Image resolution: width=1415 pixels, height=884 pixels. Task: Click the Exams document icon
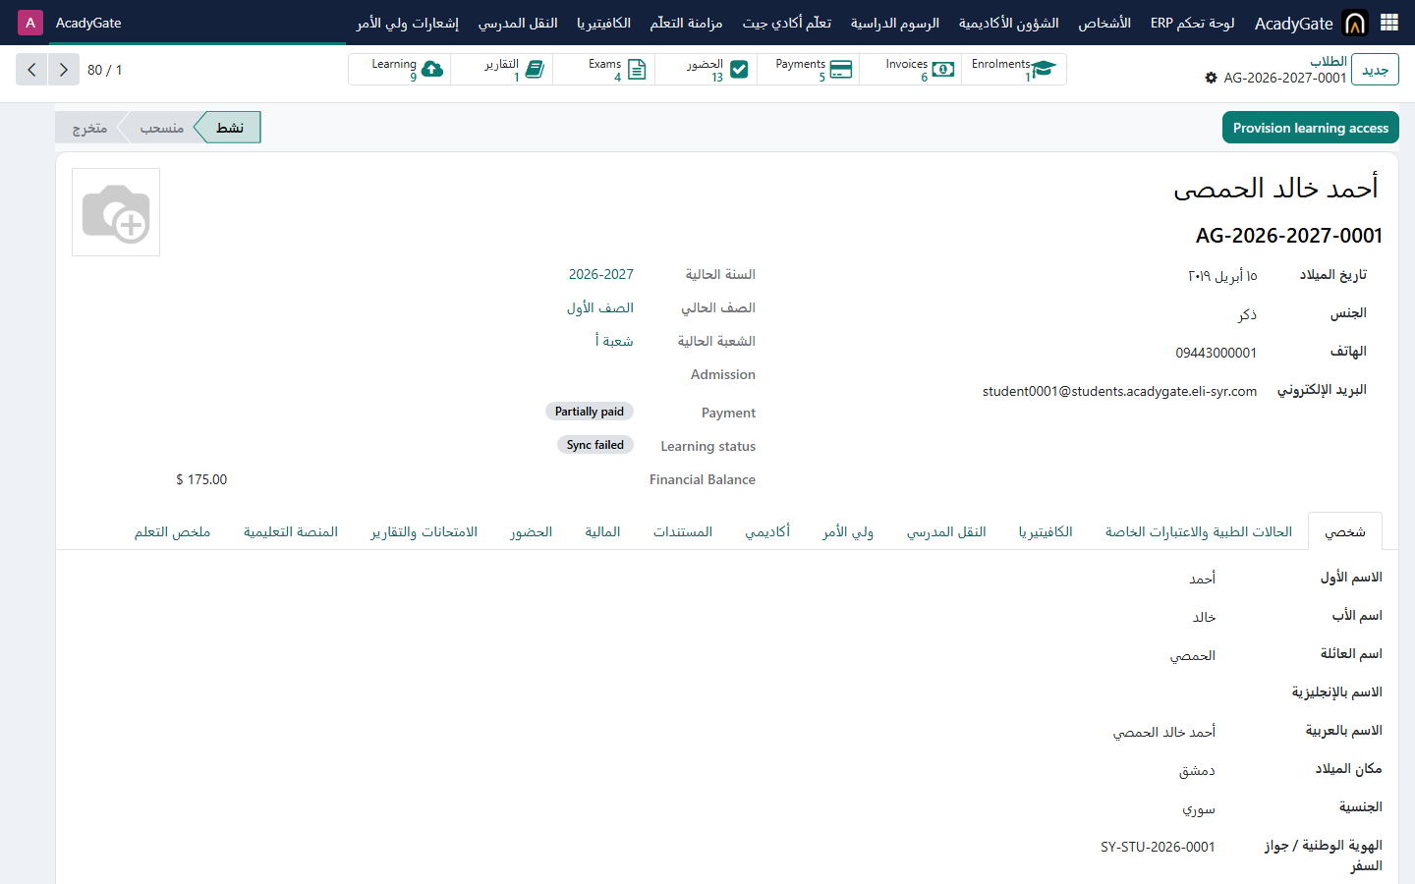(x=637, y=69)
